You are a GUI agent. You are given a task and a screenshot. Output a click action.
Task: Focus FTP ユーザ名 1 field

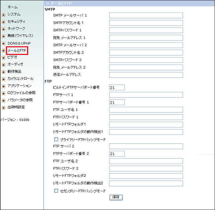[146, 110]
